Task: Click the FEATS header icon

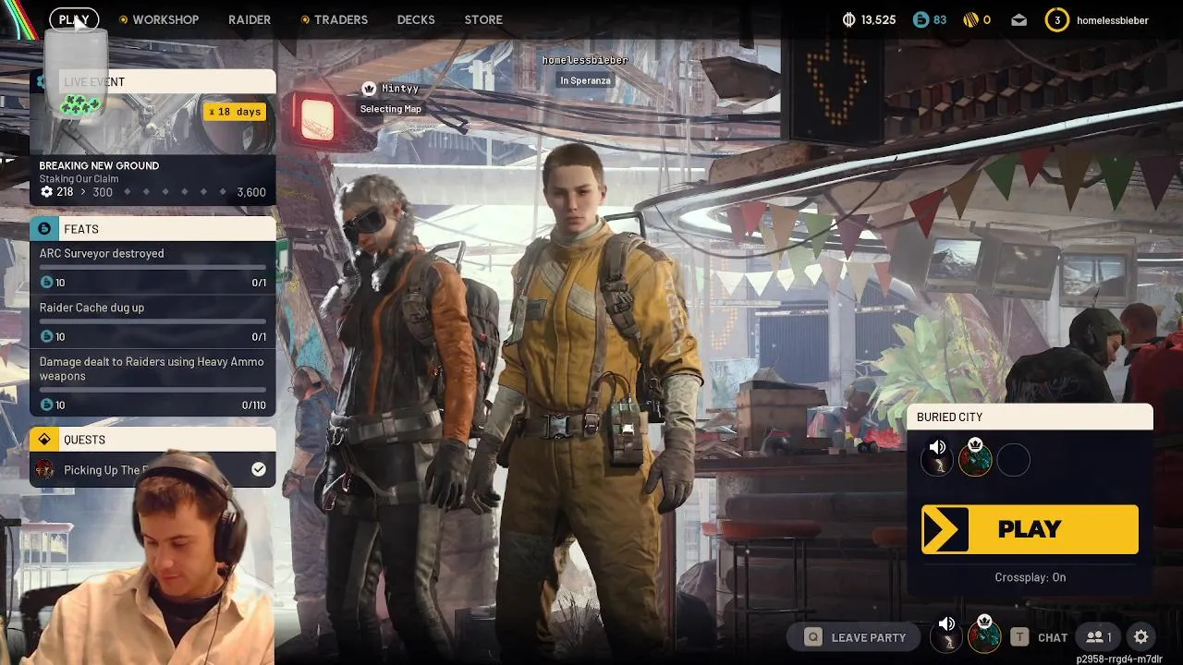Action: 44,229
